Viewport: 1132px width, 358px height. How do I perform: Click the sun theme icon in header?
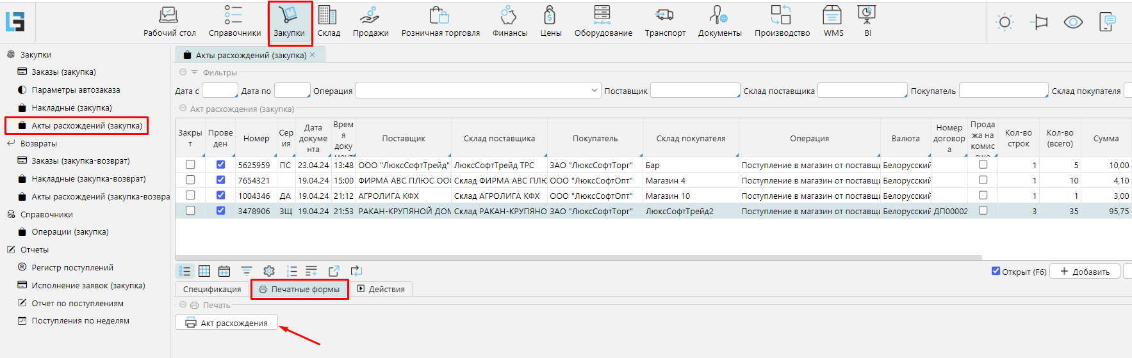point(1005,22)
